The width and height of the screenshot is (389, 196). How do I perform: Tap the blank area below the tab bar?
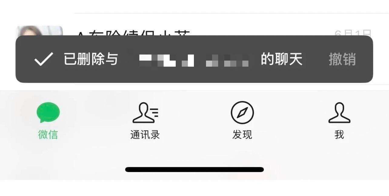click(194, 188)
